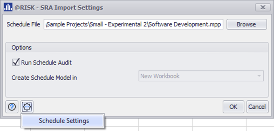Close the SRA Import Settings dialog
The width and height of the screenshot is (274, 131).
tap(263, 7)
